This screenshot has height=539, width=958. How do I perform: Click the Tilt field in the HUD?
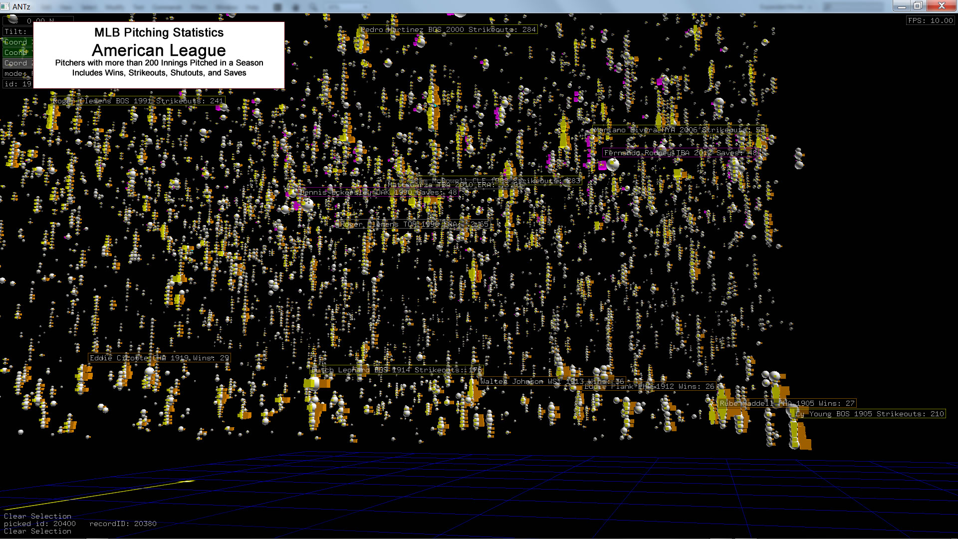16,32
